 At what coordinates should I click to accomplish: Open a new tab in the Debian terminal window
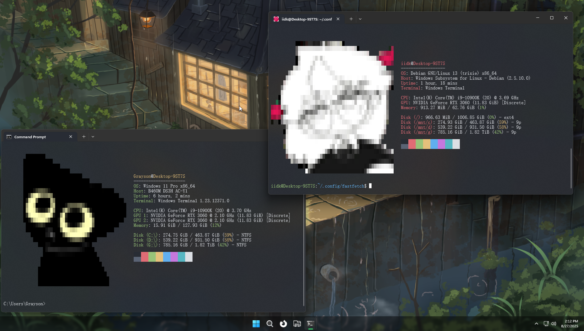(x=351, y=19)
